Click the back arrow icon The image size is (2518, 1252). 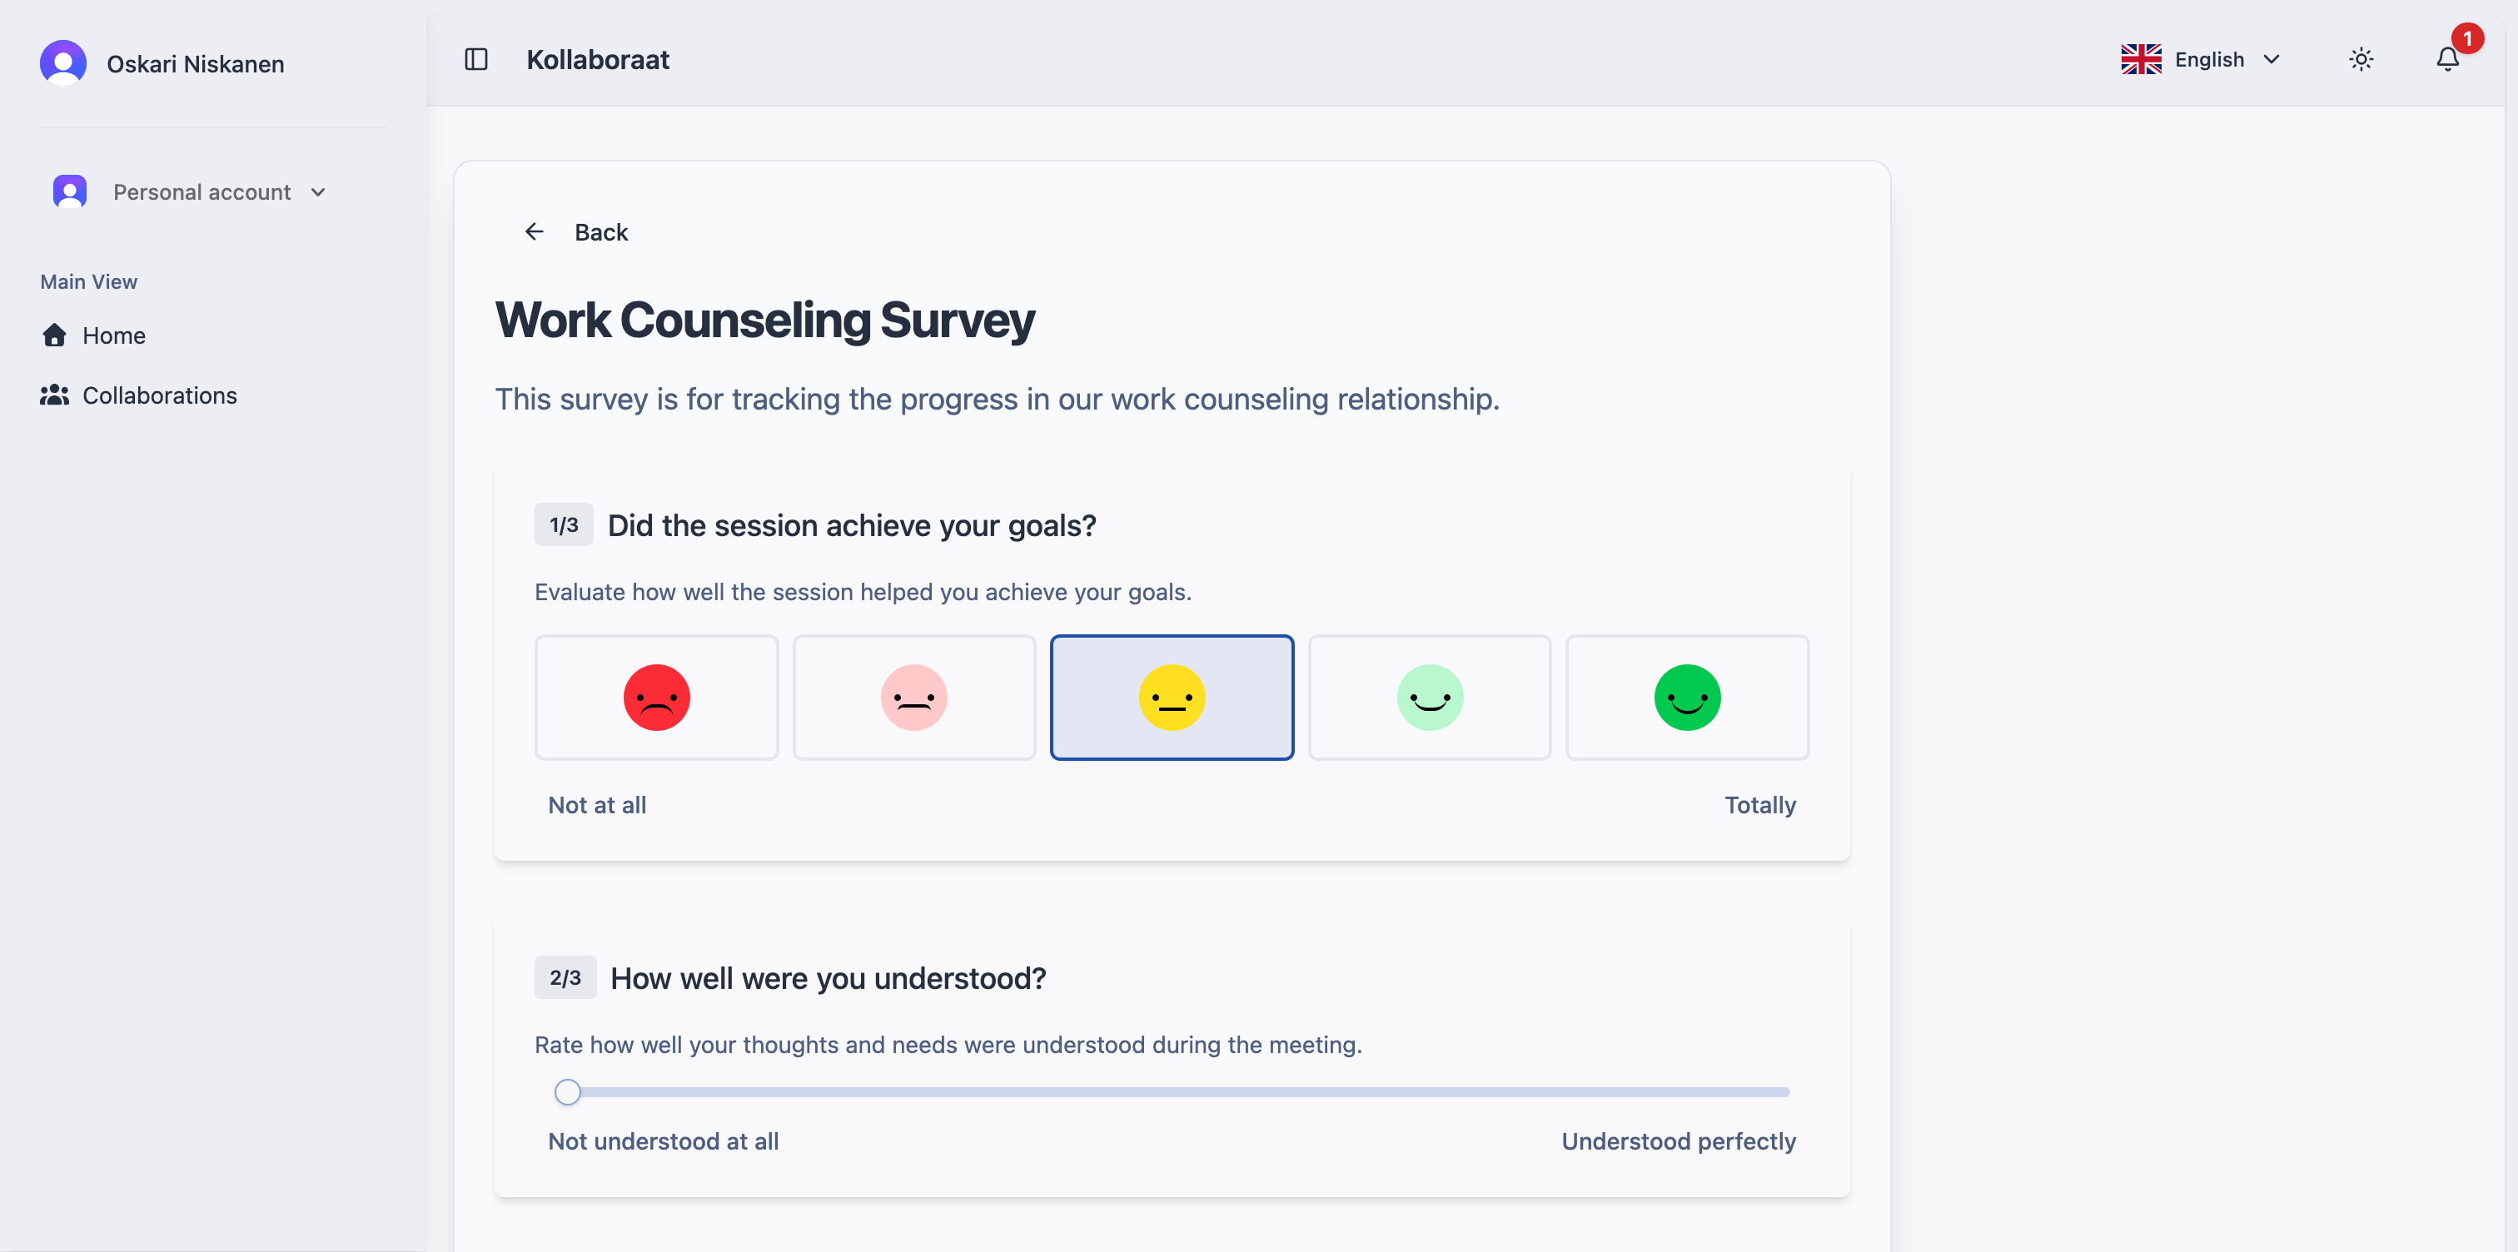point(534,231)
